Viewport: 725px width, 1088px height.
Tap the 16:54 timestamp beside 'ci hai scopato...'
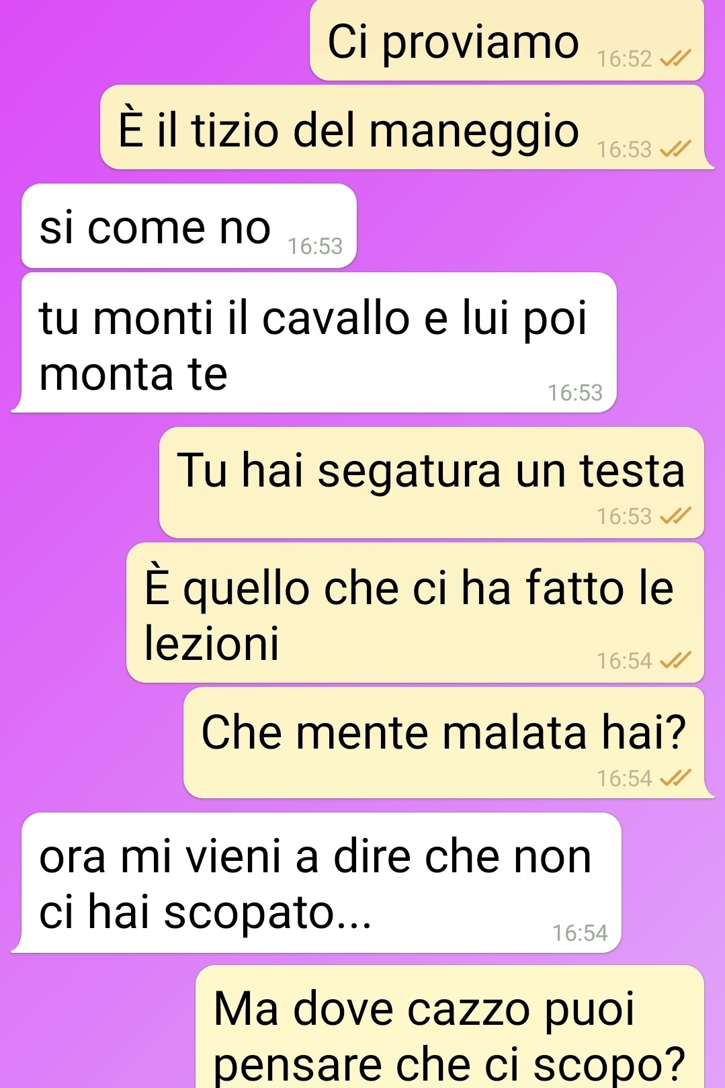580,933
